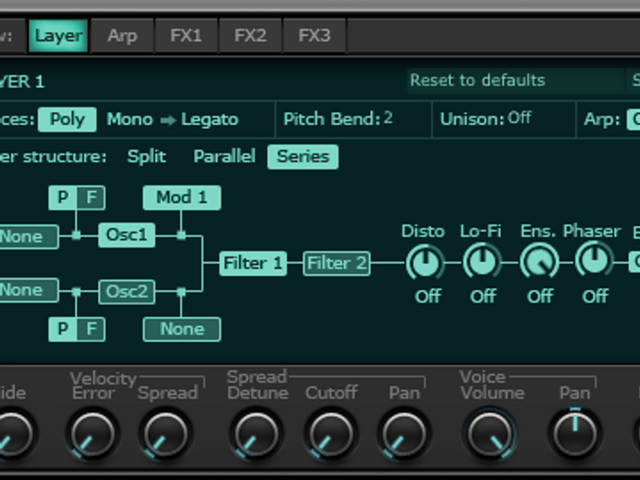Open the Unison Off selector
Image resolution: width=640 pixels, height=480 pixels.
519,119
